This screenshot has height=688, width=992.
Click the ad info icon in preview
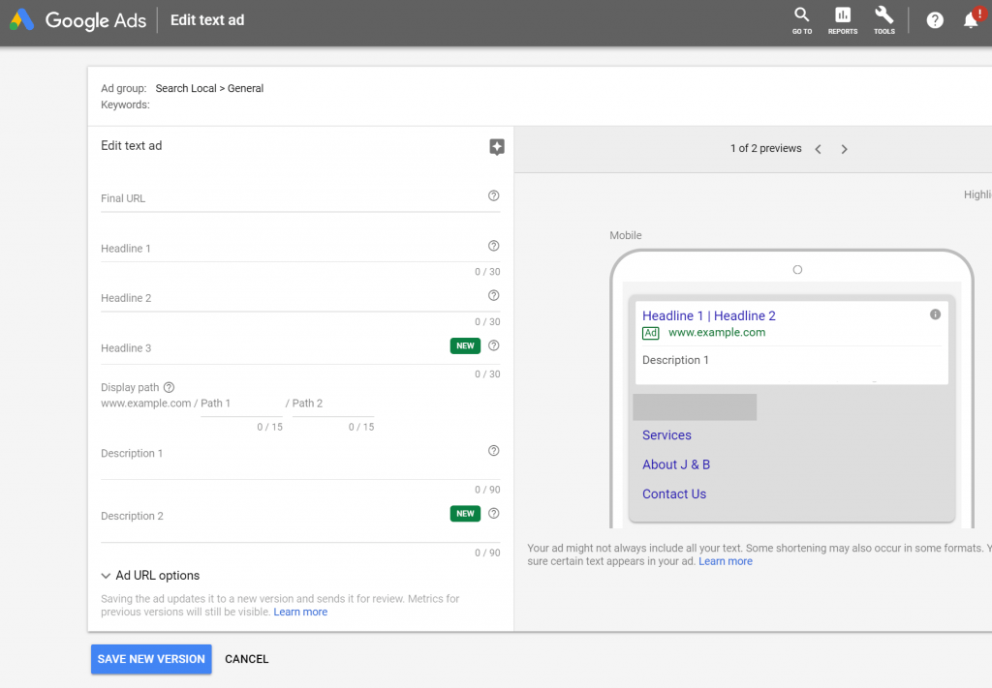pyautogui.click(x=935, y=314)
